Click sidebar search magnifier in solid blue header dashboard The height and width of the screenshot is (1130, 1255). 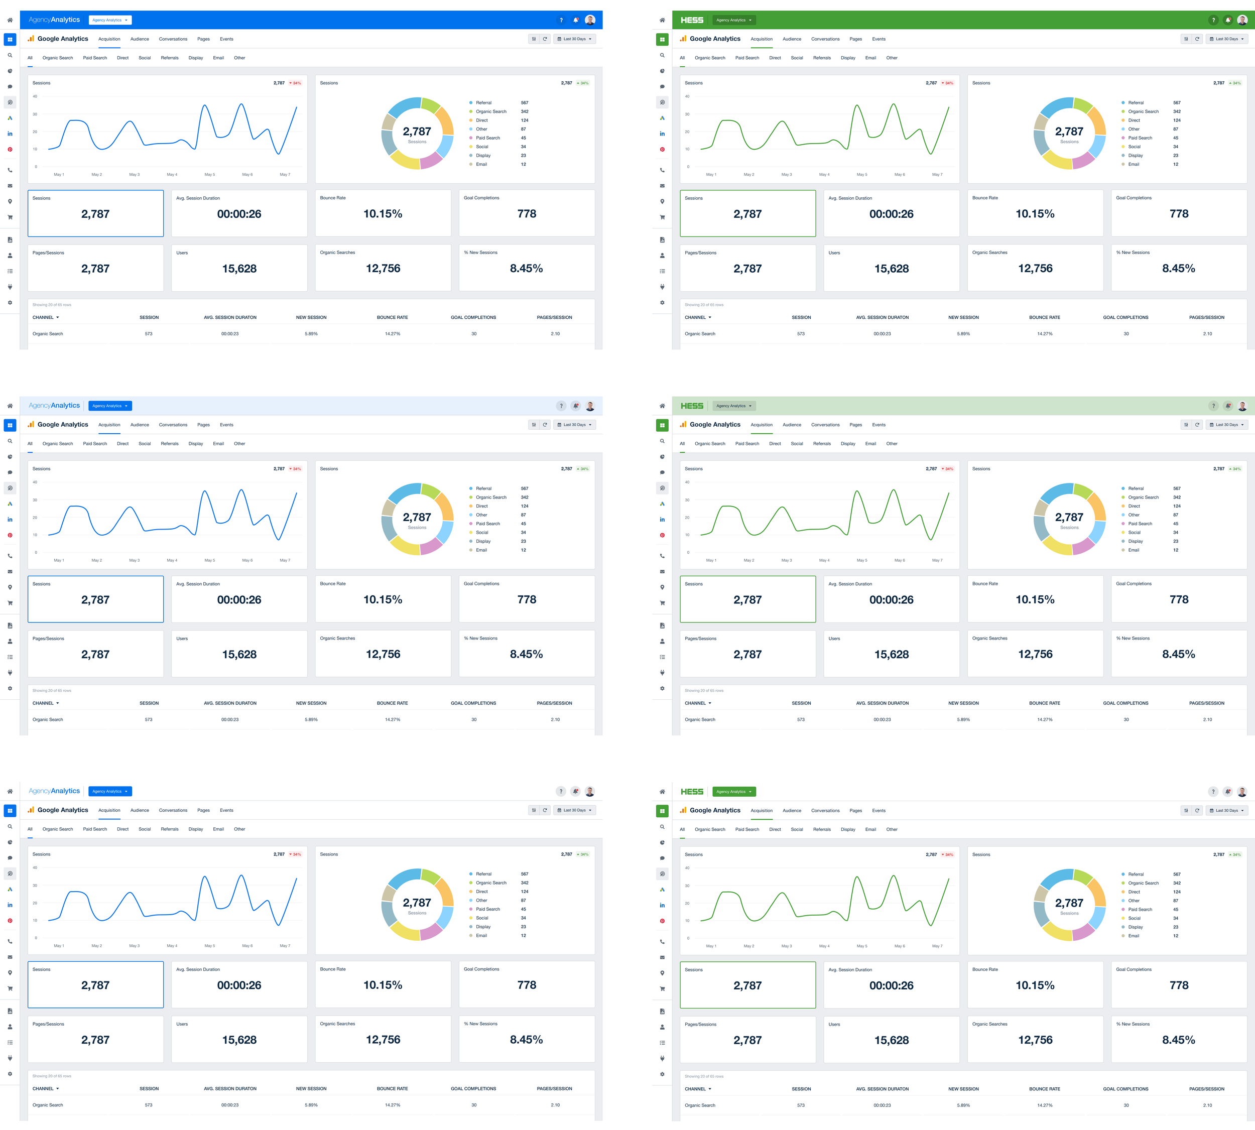(10, 55)
